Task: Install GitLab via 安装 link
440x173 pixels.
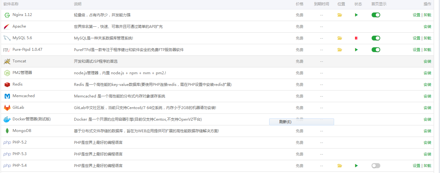Action: pyautogui.click(x=427, y=108)
